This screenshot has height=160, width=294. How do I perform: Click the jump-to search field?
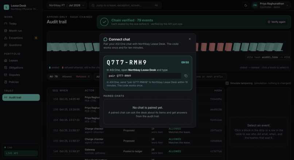coord(125,5)
